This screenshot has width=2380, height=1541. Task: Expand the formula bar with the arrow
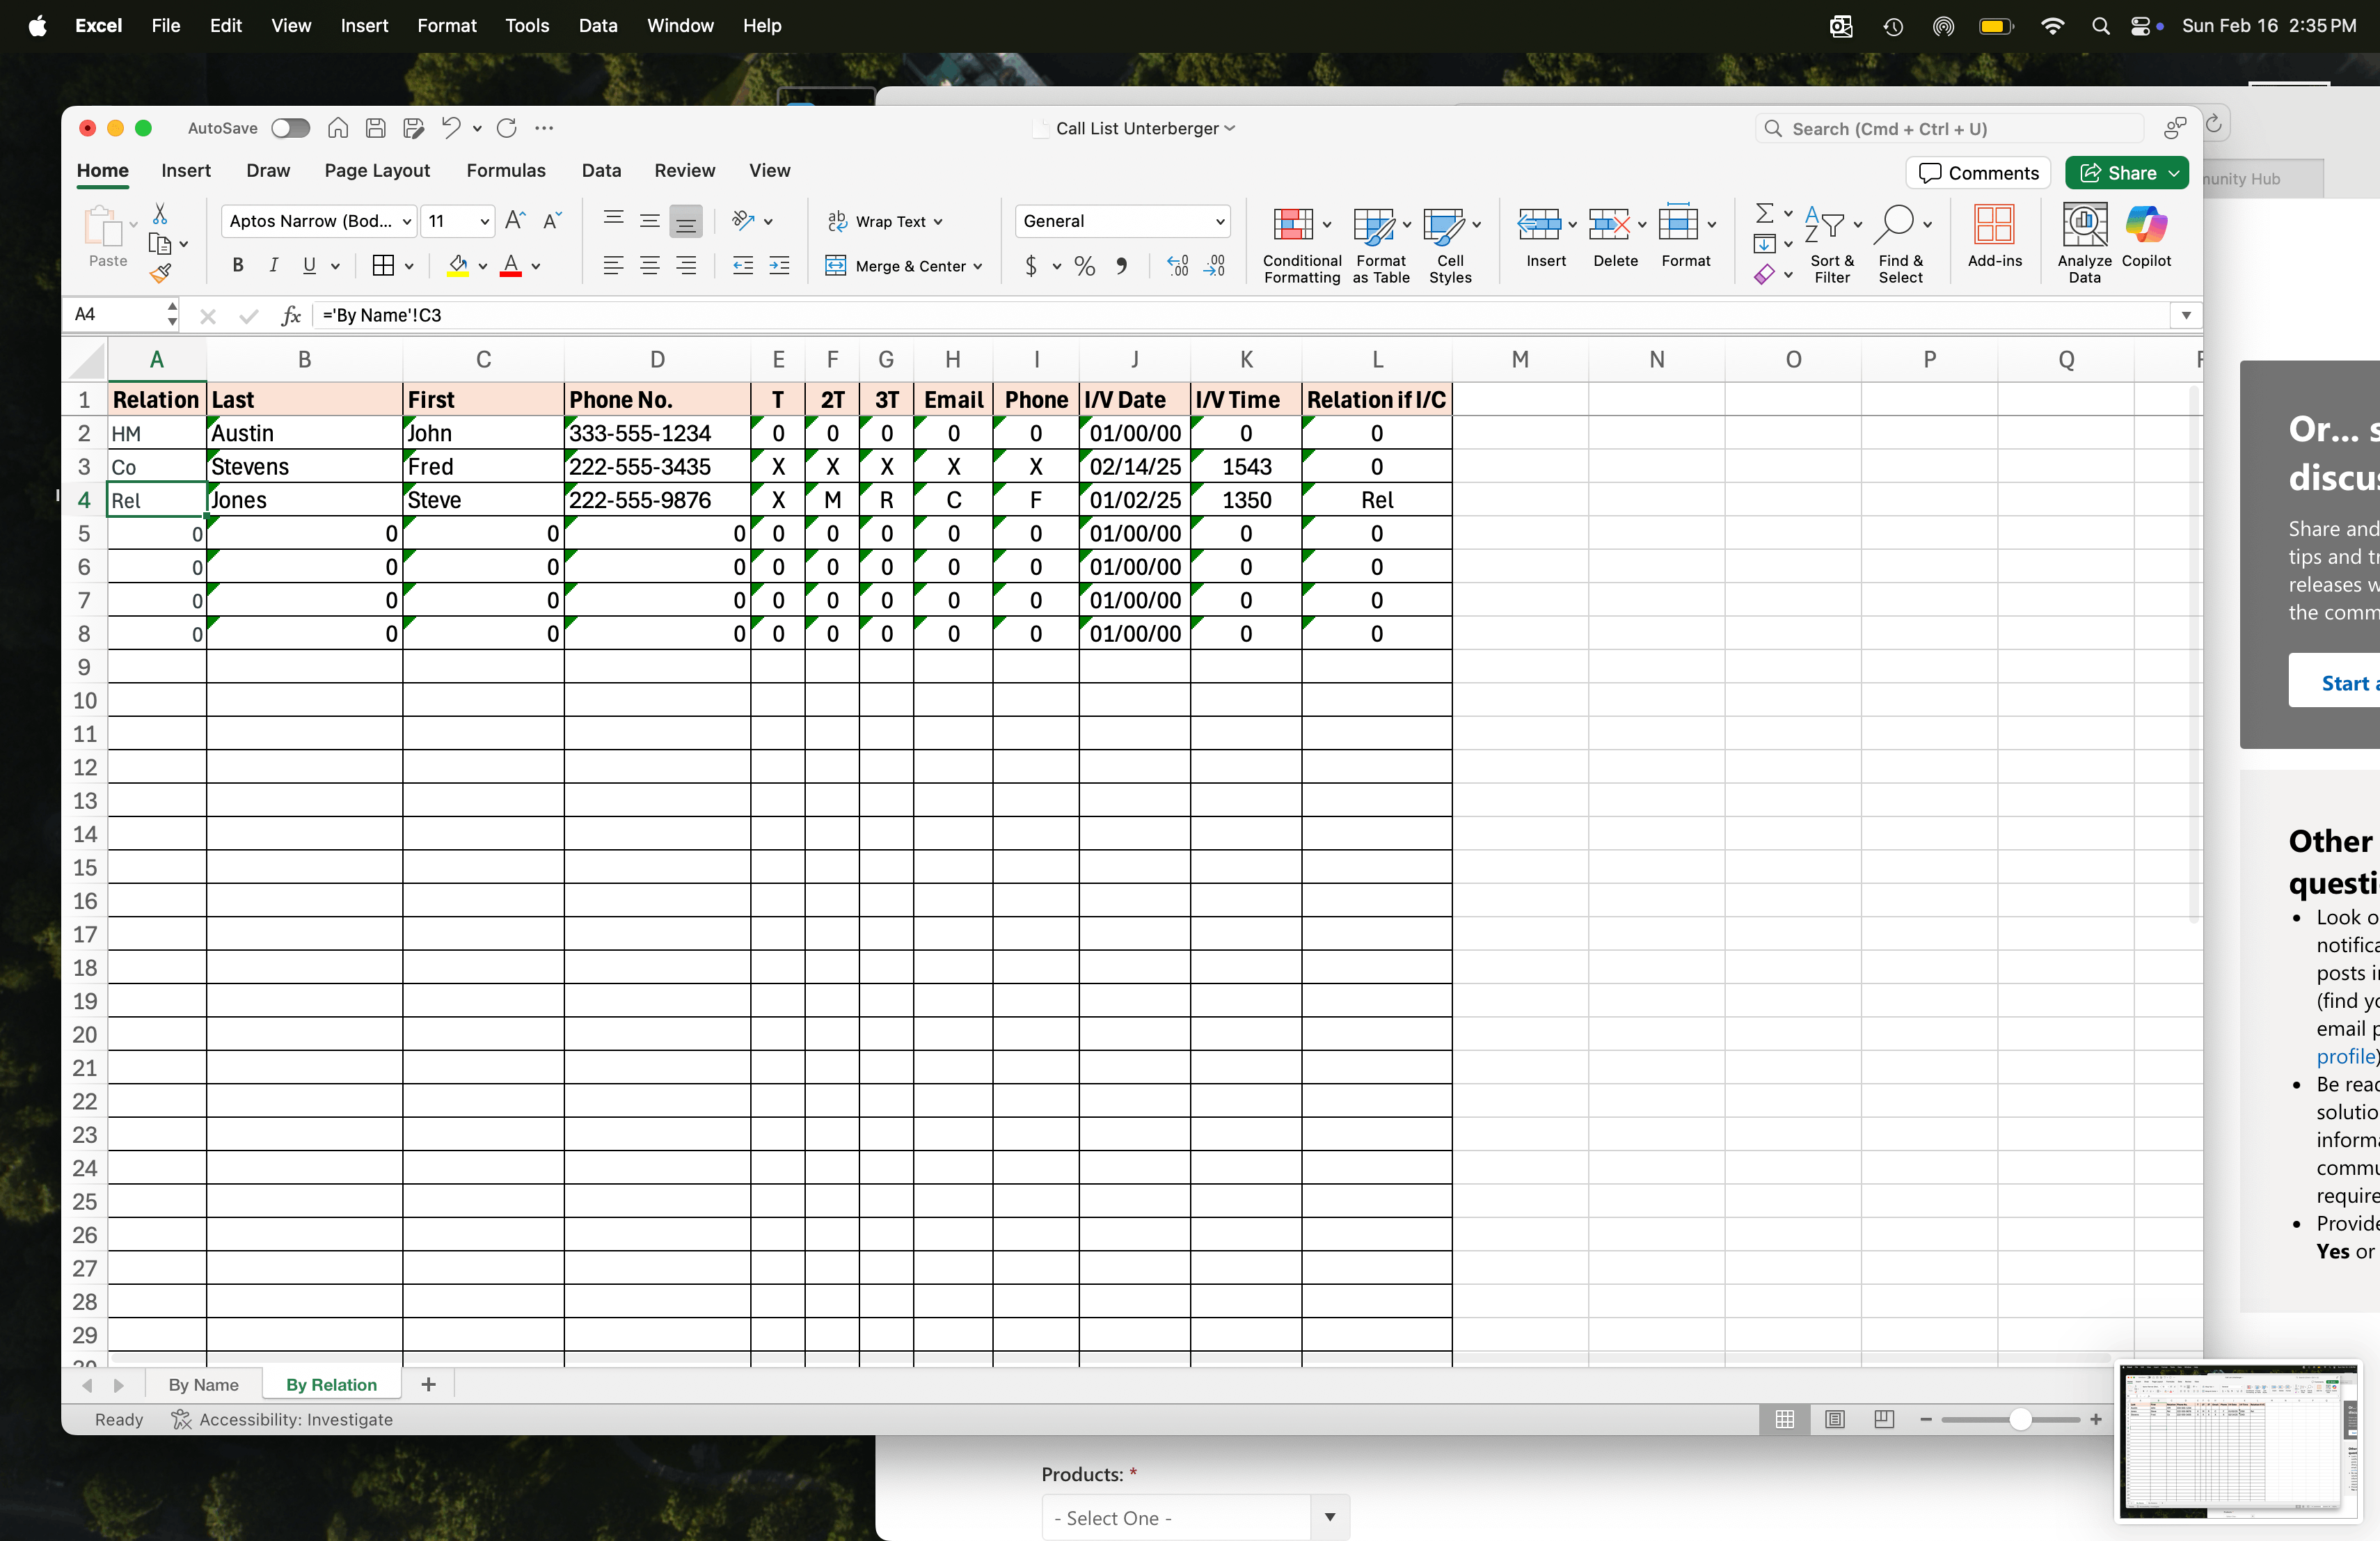pyautogui.click(x=2186, y=316)
